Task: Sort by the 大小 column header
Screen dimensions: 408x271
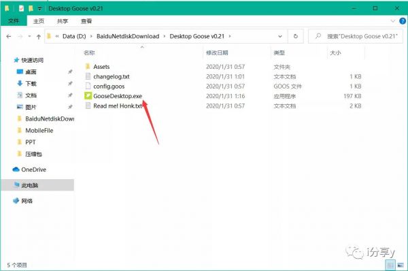Action: (335, 53)
